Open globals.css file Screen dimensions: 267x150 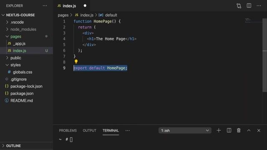[23, 72]
